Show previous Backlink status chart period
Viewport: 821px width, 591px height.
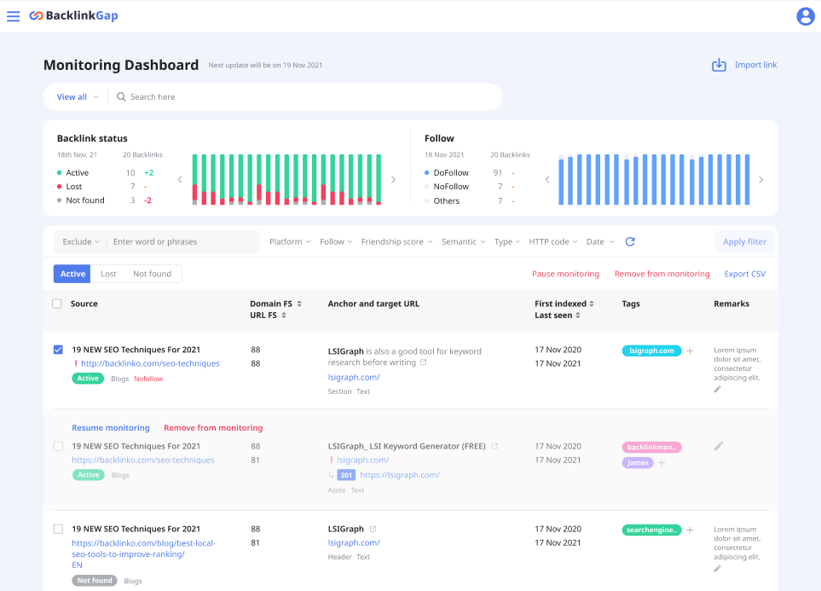180,180
